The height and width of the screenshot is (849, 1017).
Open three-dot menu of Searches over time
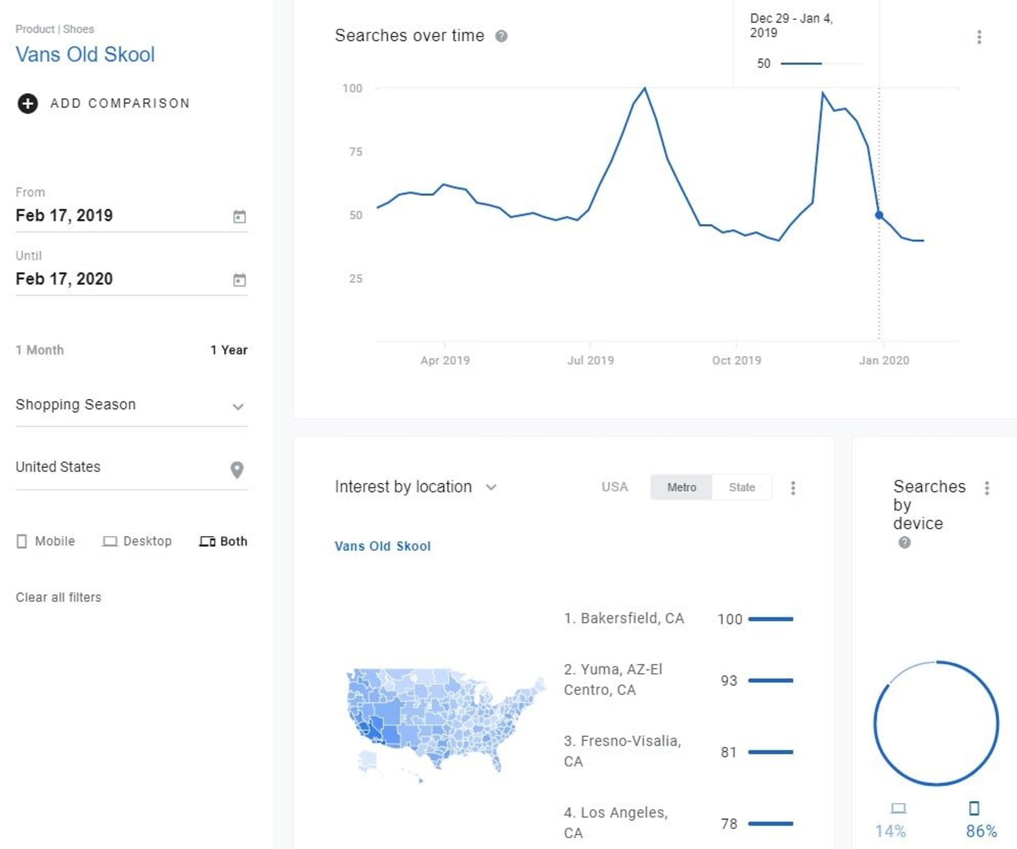tap(979, 37)
